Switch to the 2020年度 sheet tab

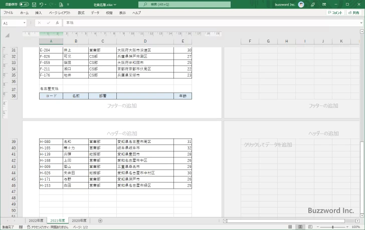pos(79,220)
